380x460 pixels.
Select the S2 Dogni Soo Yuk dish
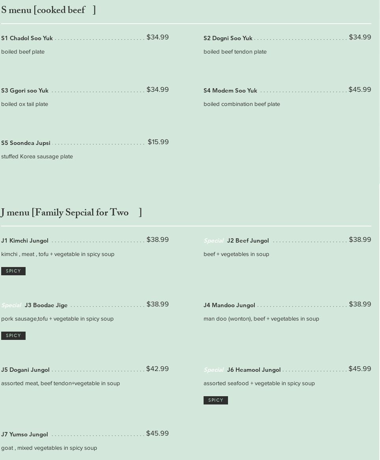[x=228, y=38]
